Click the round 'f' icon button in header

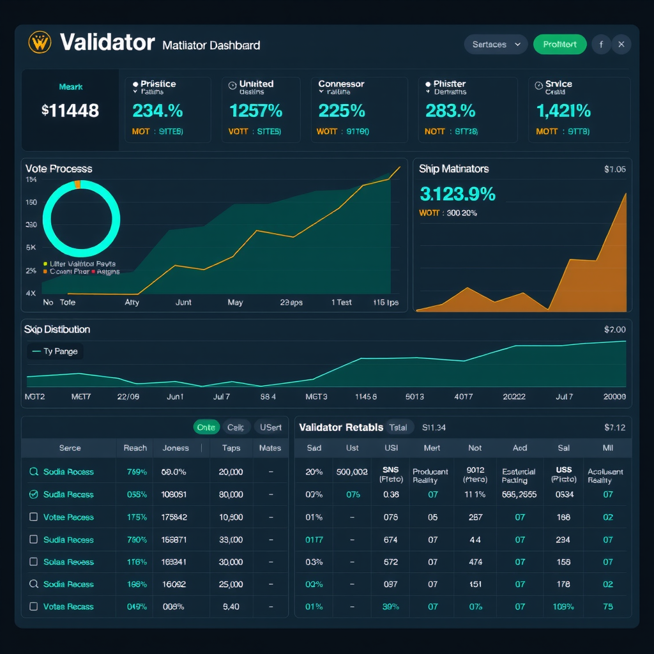[601, 44]
